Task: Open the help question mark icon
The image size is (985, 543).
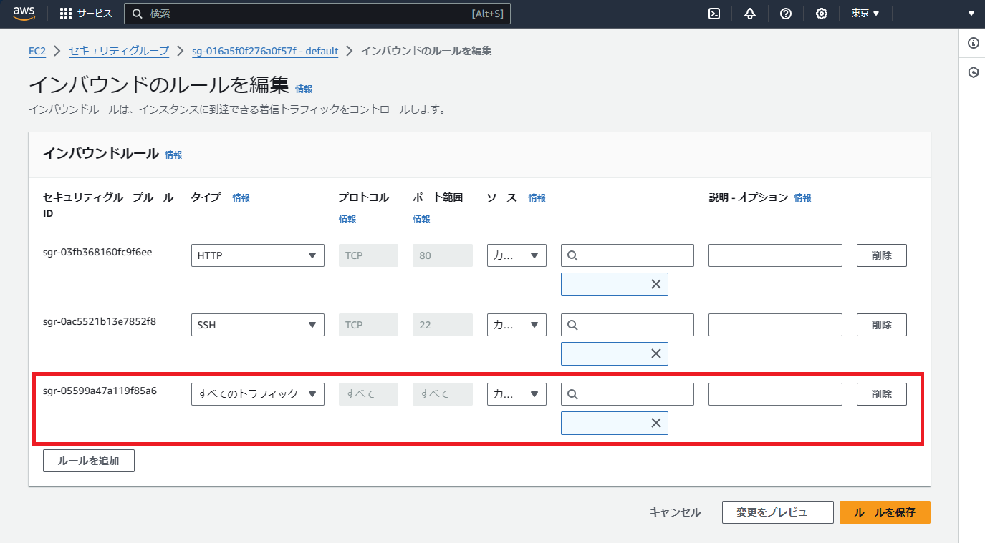Action: [x=786, y=14]
